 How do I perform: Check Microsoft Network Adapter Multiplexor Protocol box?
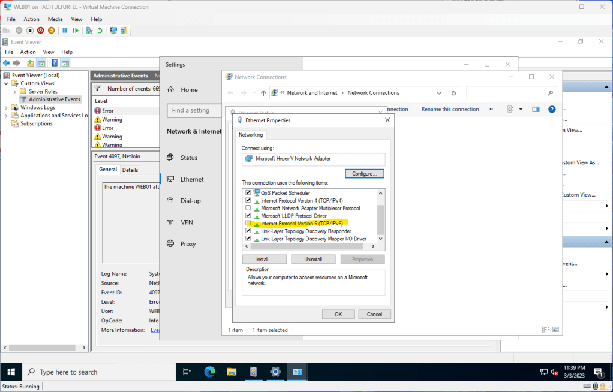pyautogui.click(x=248, y=208)
